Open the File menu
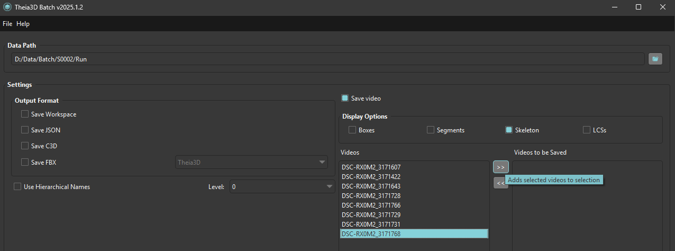Screen dimensions: 675x251 [x=7, y=24]
